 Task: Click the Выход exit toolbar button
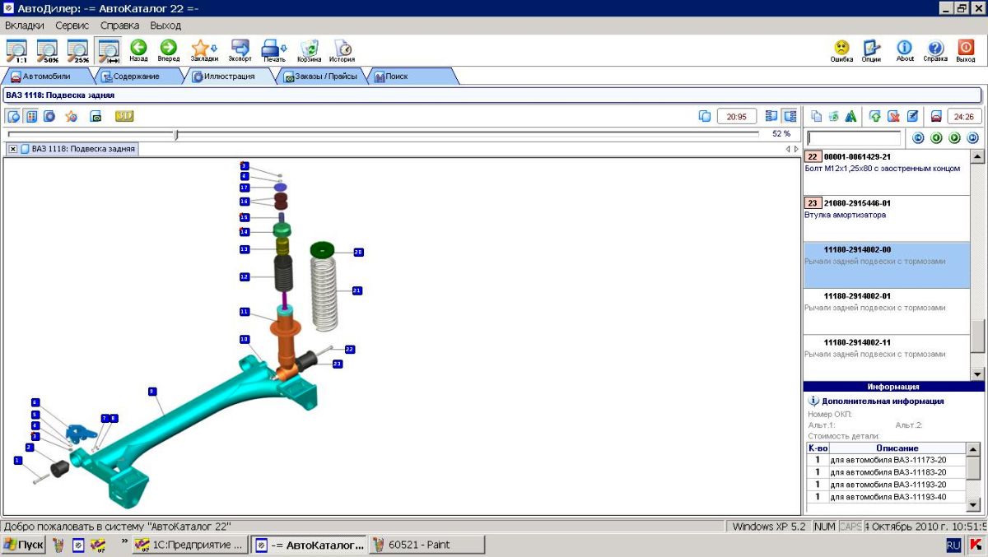pos(966,50)
